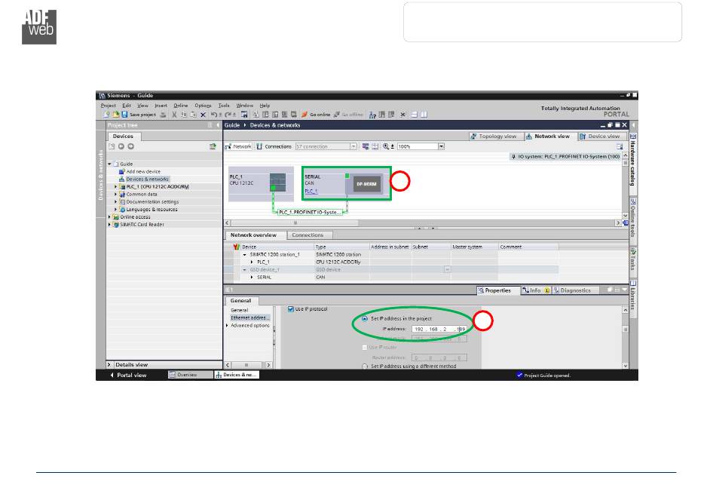716x497 pixels.
Task: Click the Tasks side panel icon
Action: [633, 251]
